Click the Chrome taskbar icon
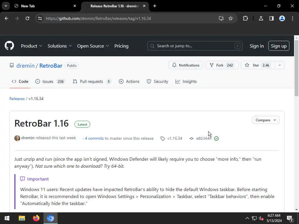The width and height of the screenshot is (299, 224). coord(51,218)
